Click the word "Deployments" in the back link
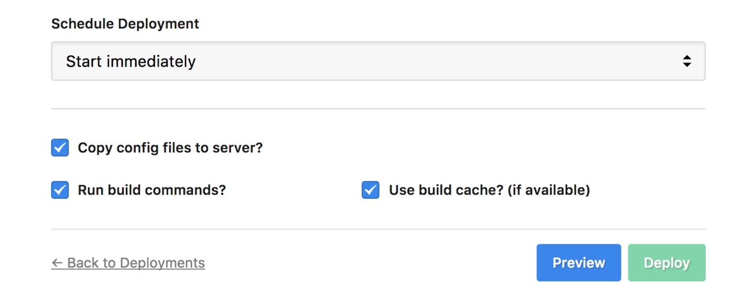 (162, 263)
